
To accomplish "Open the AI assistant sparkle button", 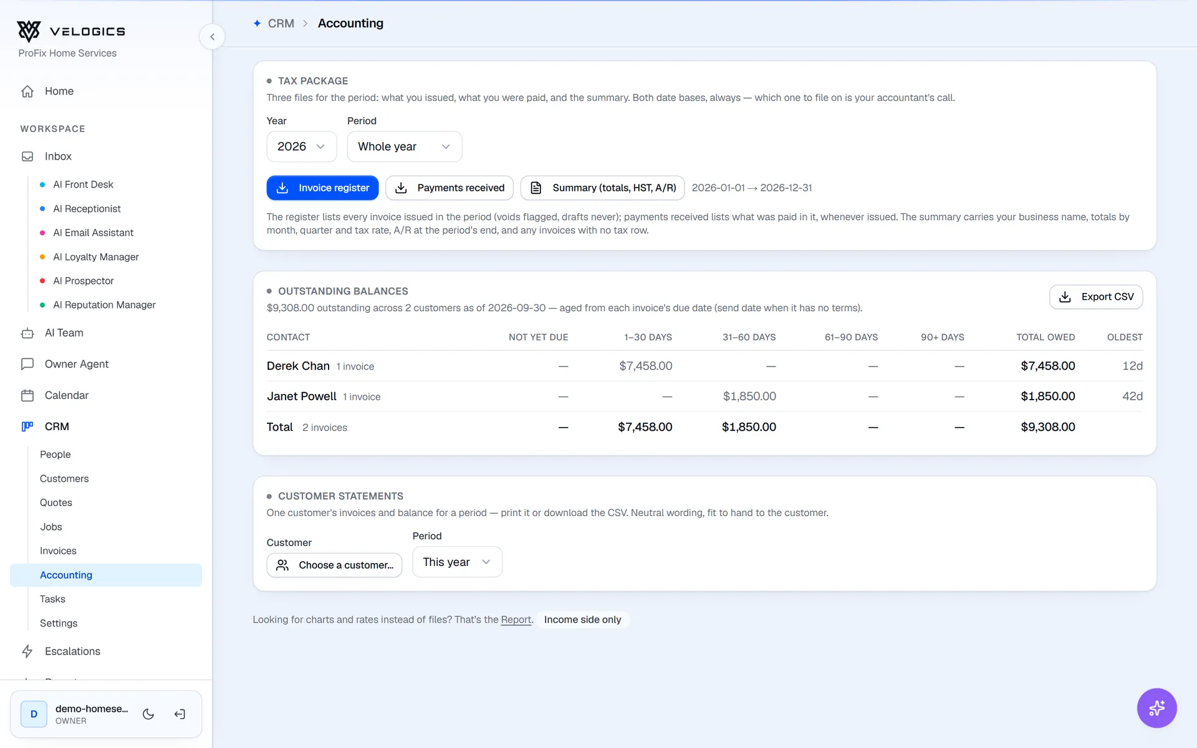I will point(1156,707).
